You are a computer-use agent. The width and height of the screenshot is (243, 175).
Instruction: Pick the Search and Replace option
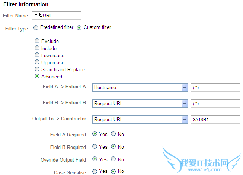click(x=37, y=69)
